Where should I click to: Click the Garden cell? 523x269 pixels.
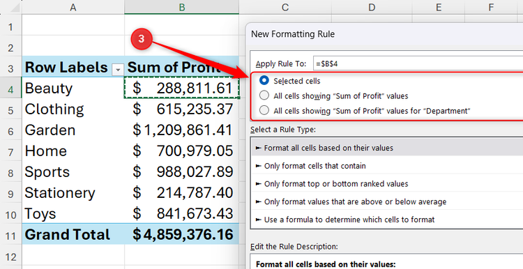tap(73, 130)
